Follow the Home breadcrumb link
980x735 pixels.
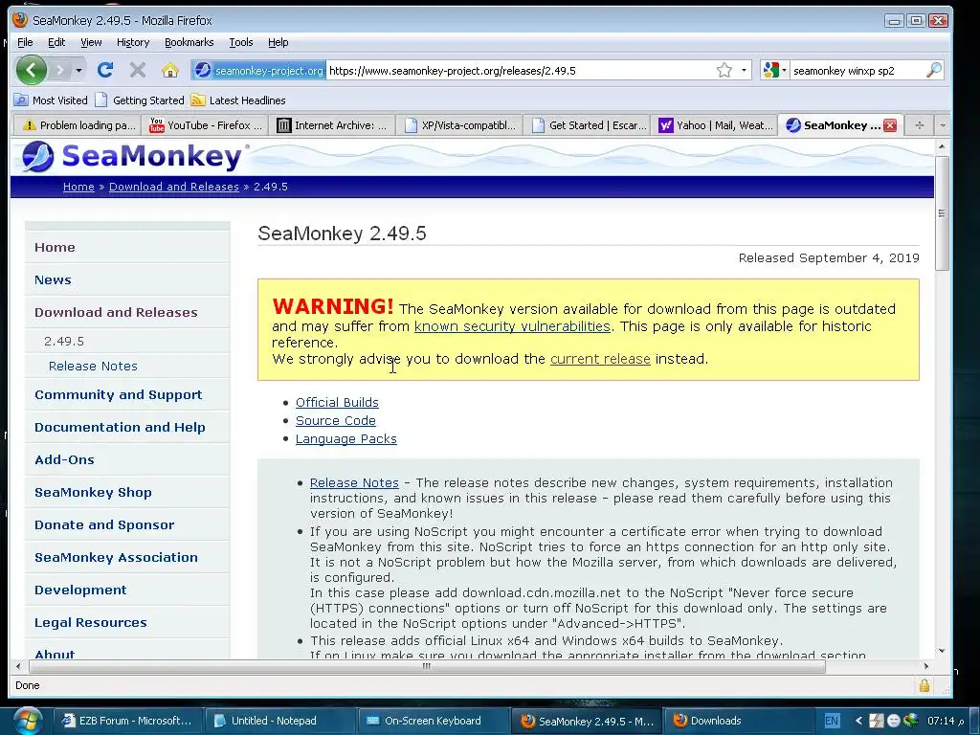78,187
